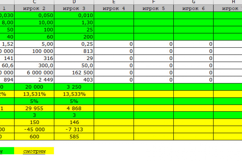Click the yellow 13,531% cell
The height and width of the screenshot is (161, 242).
tap(34, 94)
